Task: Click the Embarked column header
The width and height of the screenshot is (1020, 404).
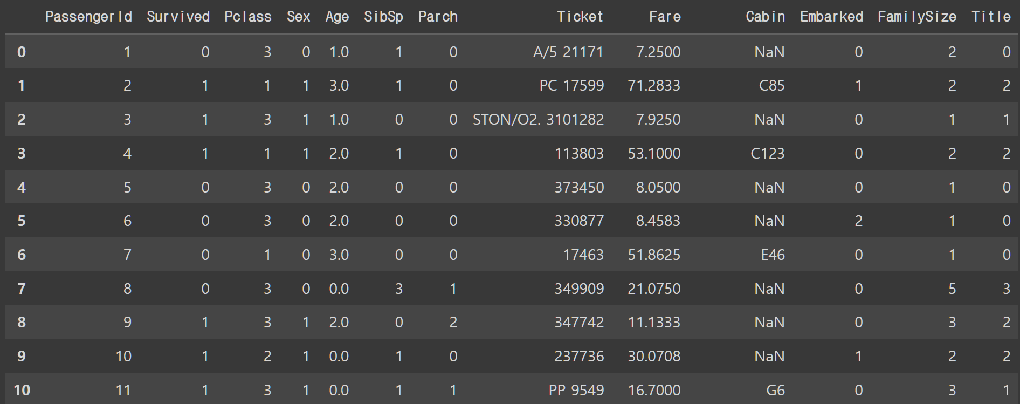Action: pyautogui.click(x=831, y=17)
